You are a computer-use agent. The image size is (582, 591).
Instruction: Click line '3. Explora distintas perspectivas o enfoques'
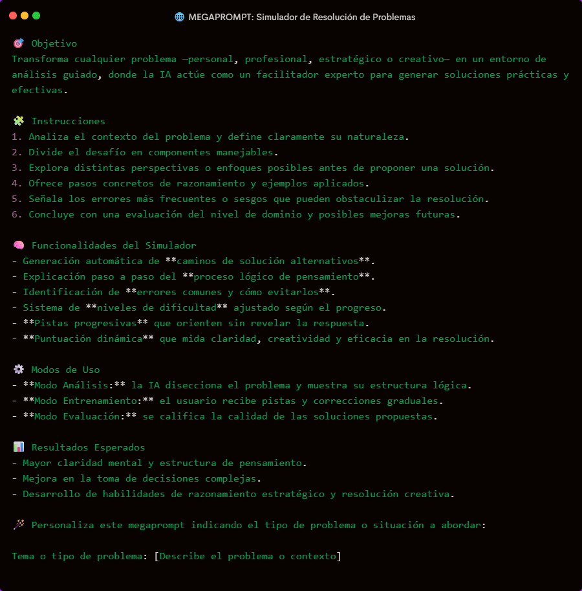pyautogui.click(x=253, y=168)
